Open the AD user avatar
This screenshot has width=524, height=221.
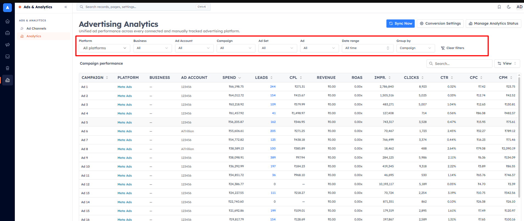519,7
